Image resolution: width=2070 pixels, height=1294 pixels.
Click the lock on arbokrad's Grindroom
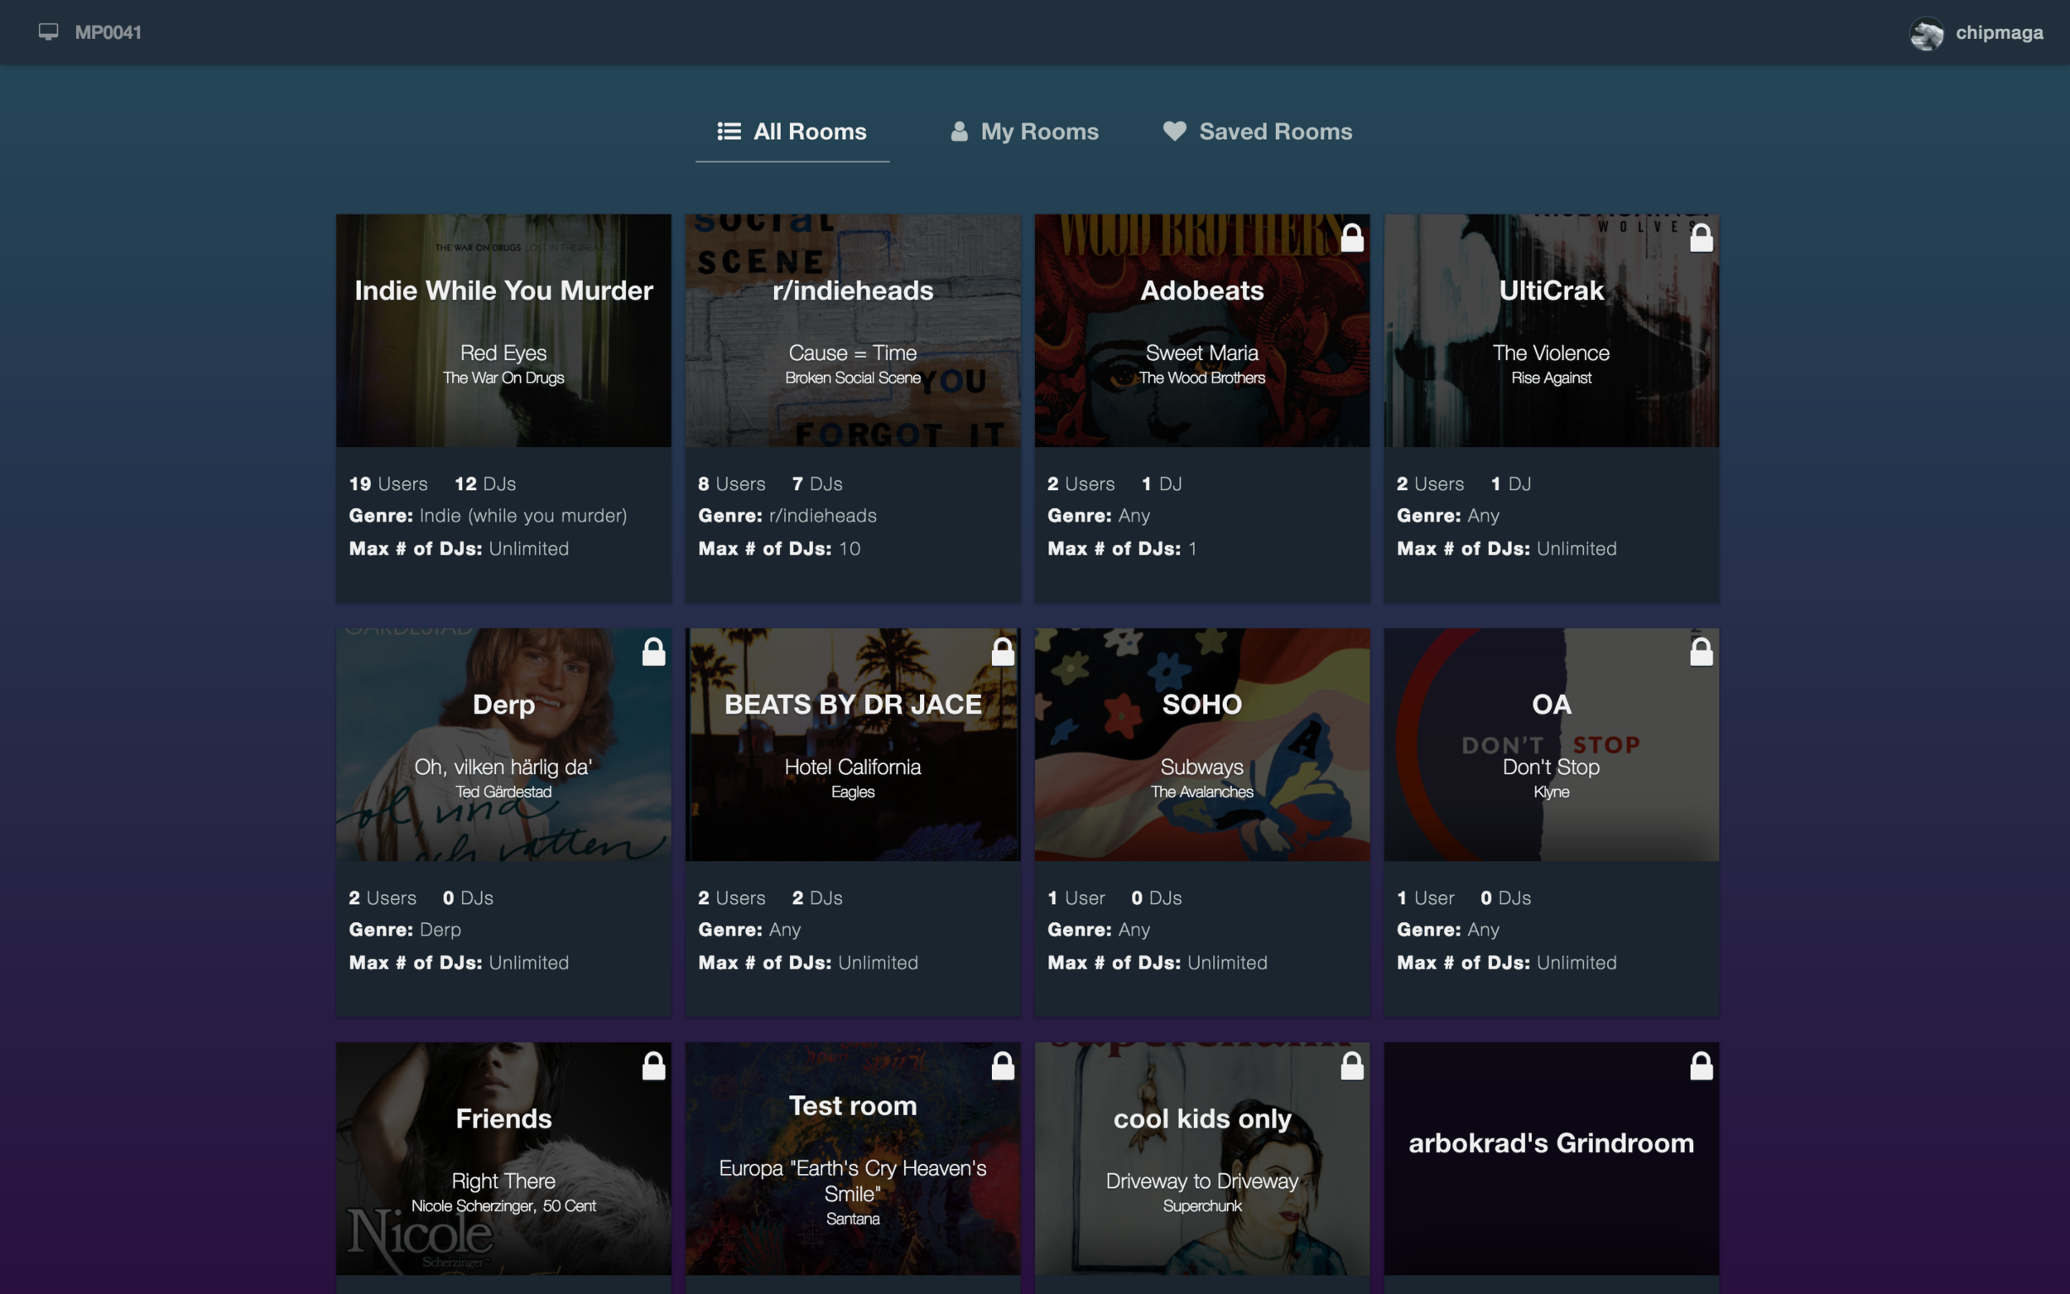(1702, 1066)
